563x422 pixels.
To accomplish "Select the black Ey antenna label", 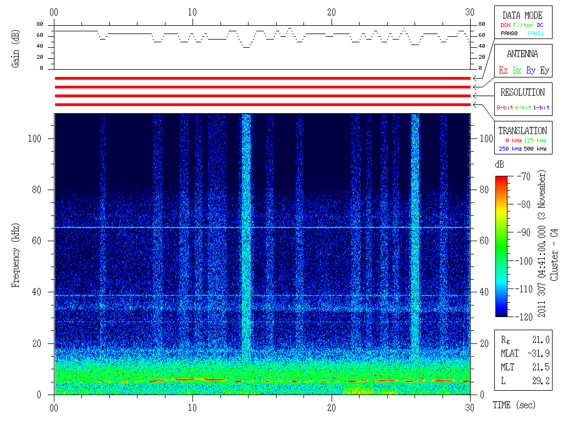I will 544,70.
